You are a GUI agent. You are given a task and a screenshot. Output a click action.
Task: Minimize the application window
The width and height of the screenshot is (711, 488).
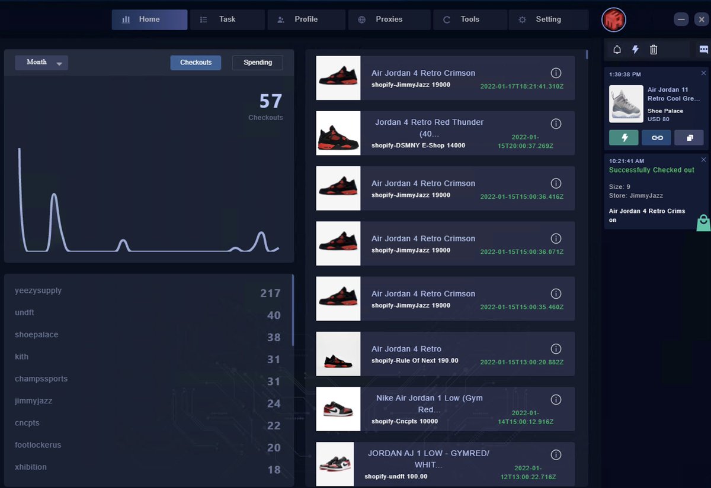[x=681, y=20]
